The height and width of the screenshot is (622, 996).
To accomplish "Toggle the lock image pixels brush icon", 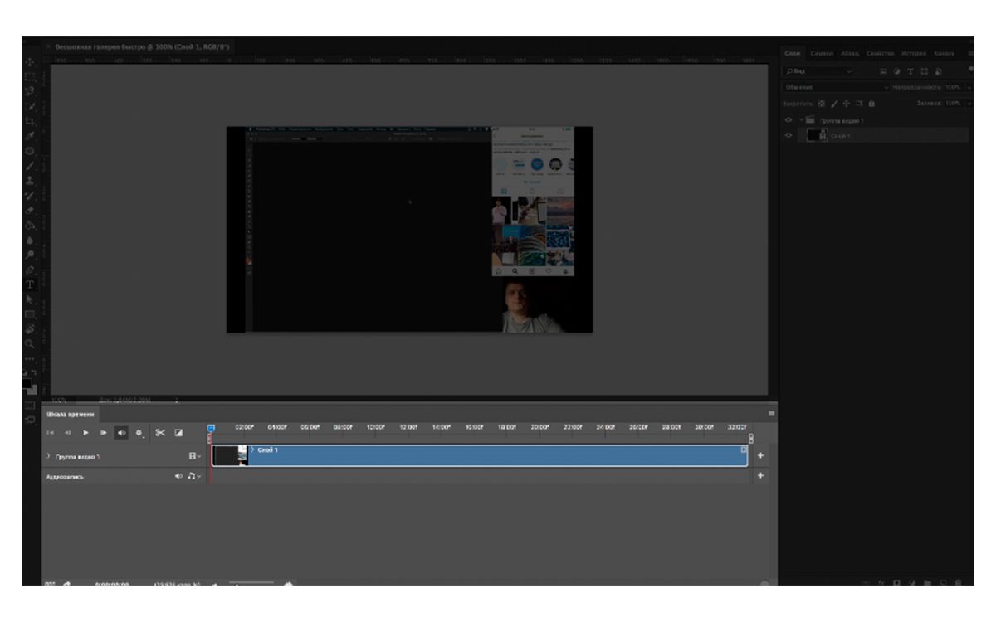I will (x=834, y=104).
